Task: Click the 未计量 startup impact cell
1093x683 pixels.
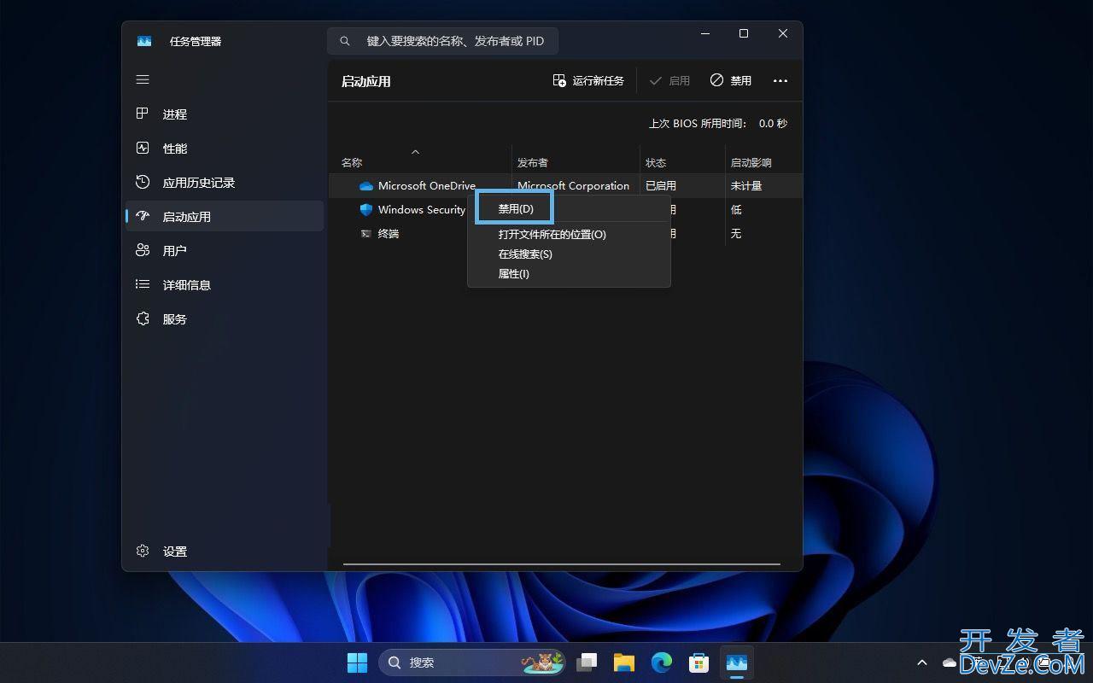Action: coord(746,185)
